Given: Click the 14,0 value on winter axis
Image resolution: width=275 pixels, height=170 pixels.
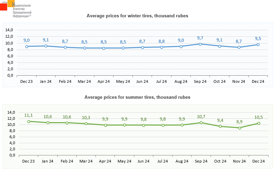Looking at the screenshot, I should tap(9, 30).
